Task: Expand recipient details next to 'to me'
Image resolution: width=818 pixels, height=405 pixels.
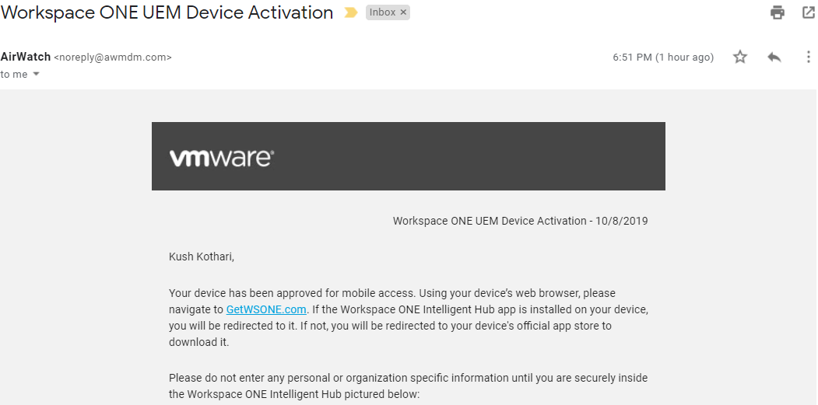Action: (36, 74)
